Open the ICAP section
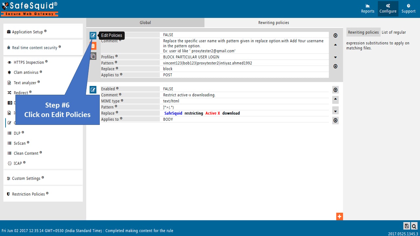Screen dimensions: 420x236 click(x=17, y=163)
